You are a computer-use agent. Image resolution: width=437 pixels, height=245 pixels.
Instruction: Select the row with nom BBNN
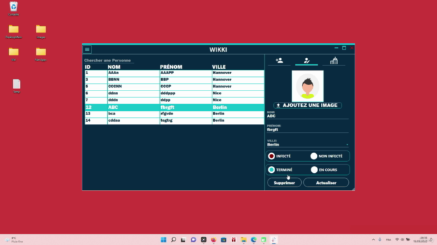pos(175,80)
